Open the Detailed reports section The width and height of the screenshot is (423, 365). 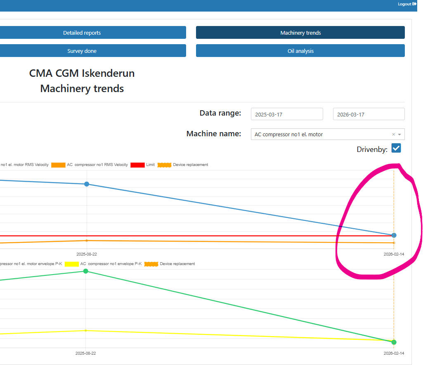(82, 33)
